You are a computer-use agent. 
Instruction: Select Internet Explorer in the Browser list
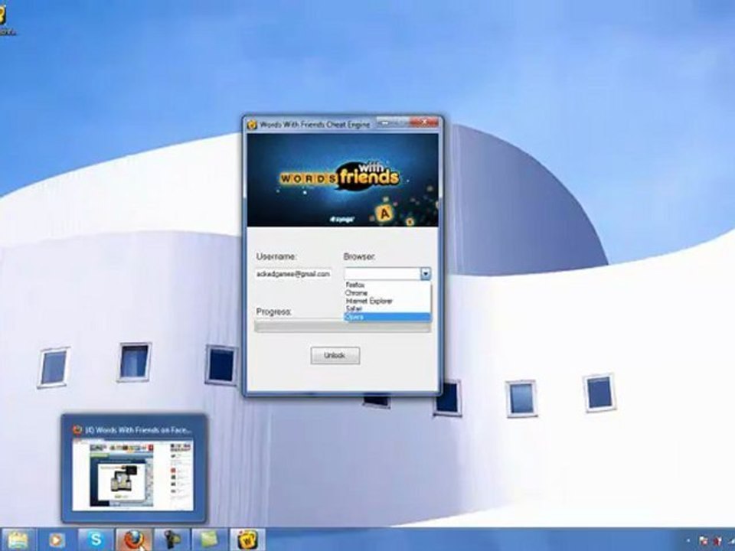pos(387,301)
